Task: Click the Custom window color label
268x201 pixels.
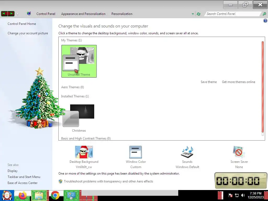Action: point(136,167)
